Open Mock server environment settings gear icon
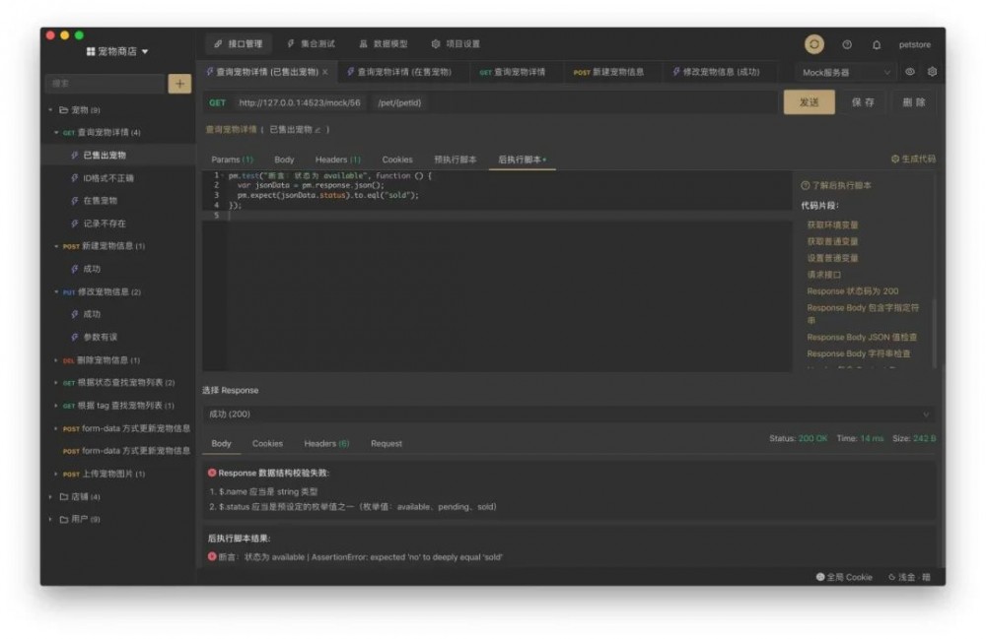Viewport: 986px width, 639px height. (x=932, y=71)
